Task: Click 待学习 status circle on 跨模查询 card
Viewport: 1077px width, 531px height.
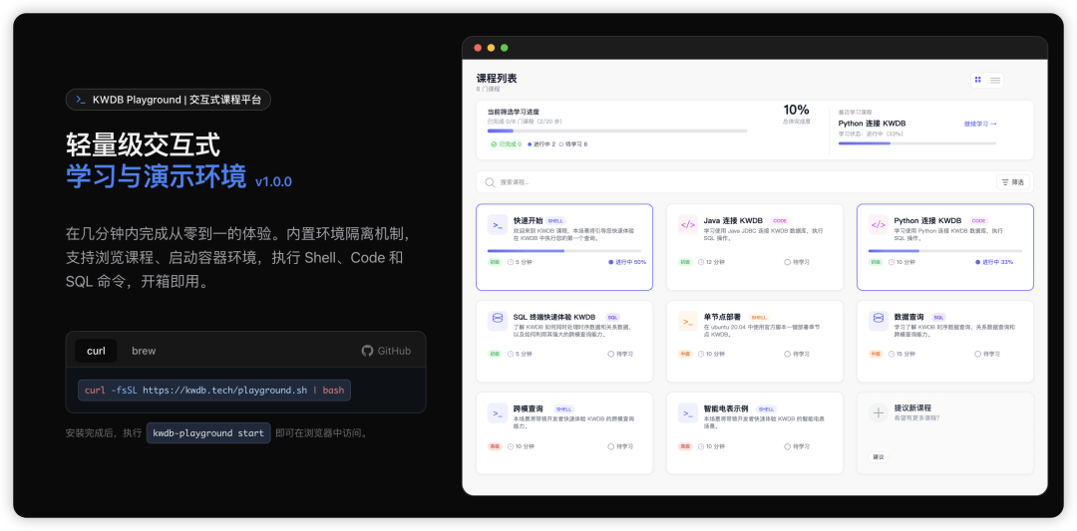Action: point(610,446)
